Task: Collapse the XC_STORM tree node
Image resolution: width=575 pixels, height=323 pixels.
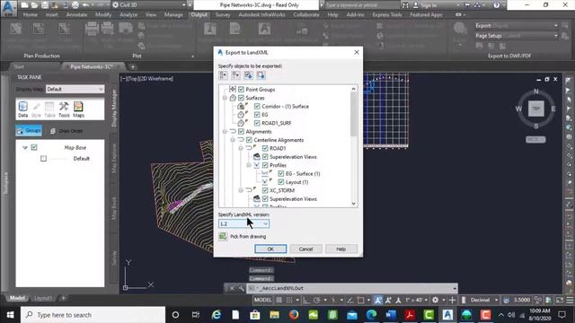Action: coord(241,190)
